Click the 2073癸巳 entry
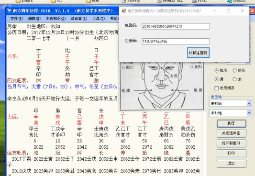Image resolution: width=255 pixels, height=176 pixels. (152, 171)
